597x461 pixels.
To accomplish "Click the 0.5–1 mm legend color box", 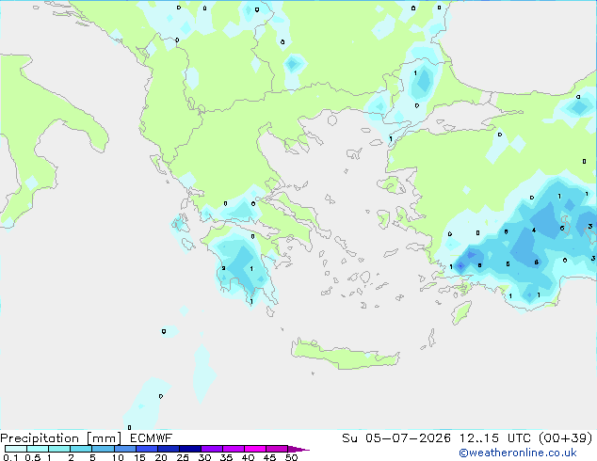I will tap(38, 449).
